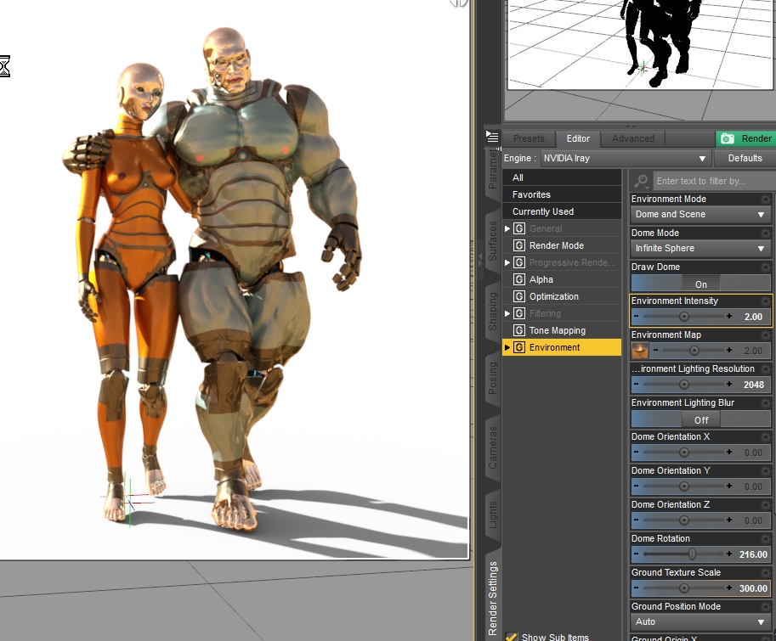776x641 pixels.
Task: Click the Ground Texture Scale slider handle
Action: 684,588
